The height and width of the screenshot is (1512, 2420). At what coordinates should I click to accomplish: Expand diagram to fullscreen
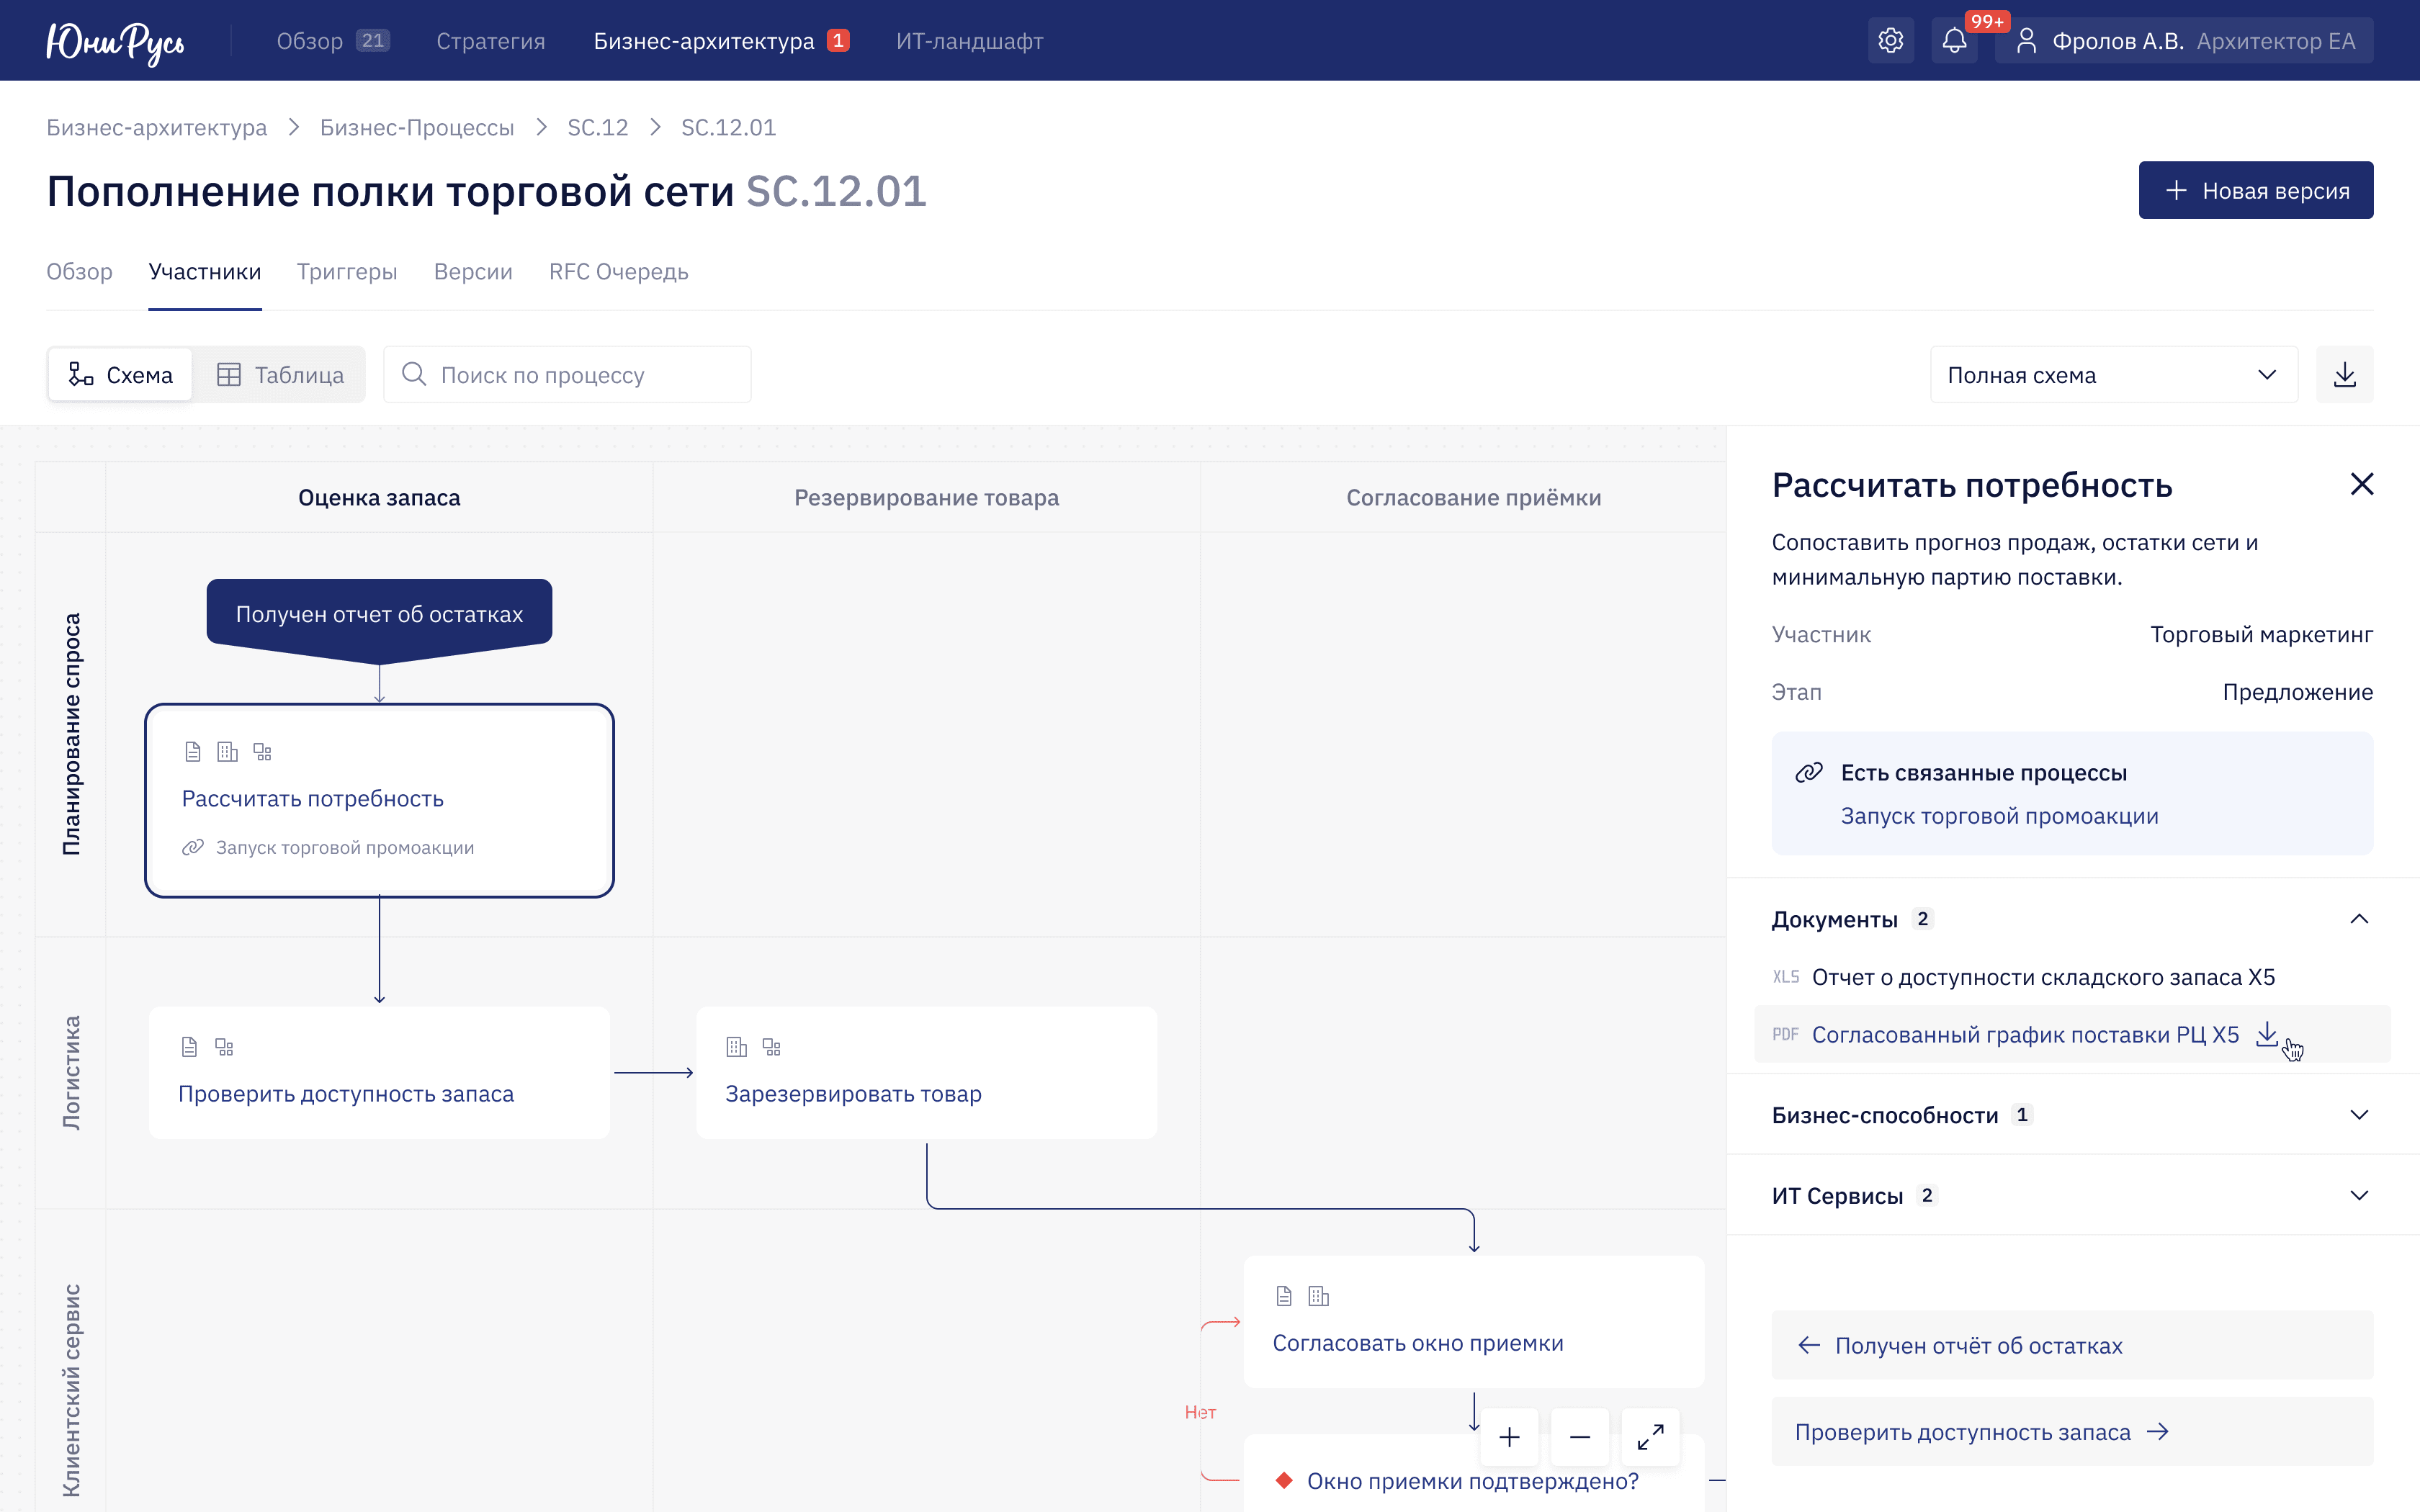1650,1437
